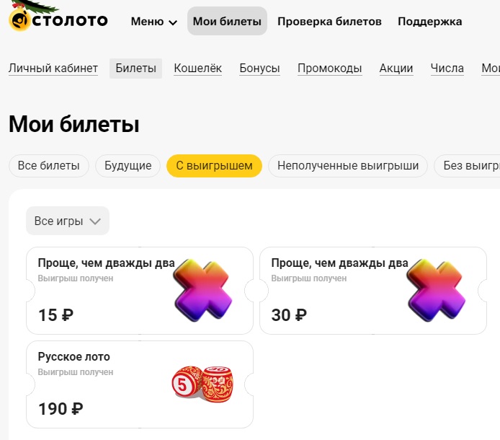Select the Будущие filter chip
The width and height of the screenshot is (500, 440).
coord(128,166)
